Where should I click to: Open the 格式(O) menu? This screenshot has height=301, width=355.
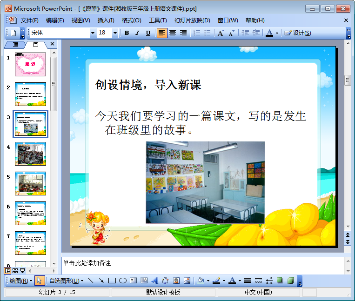pyautogui.click(x=131, y=20)
